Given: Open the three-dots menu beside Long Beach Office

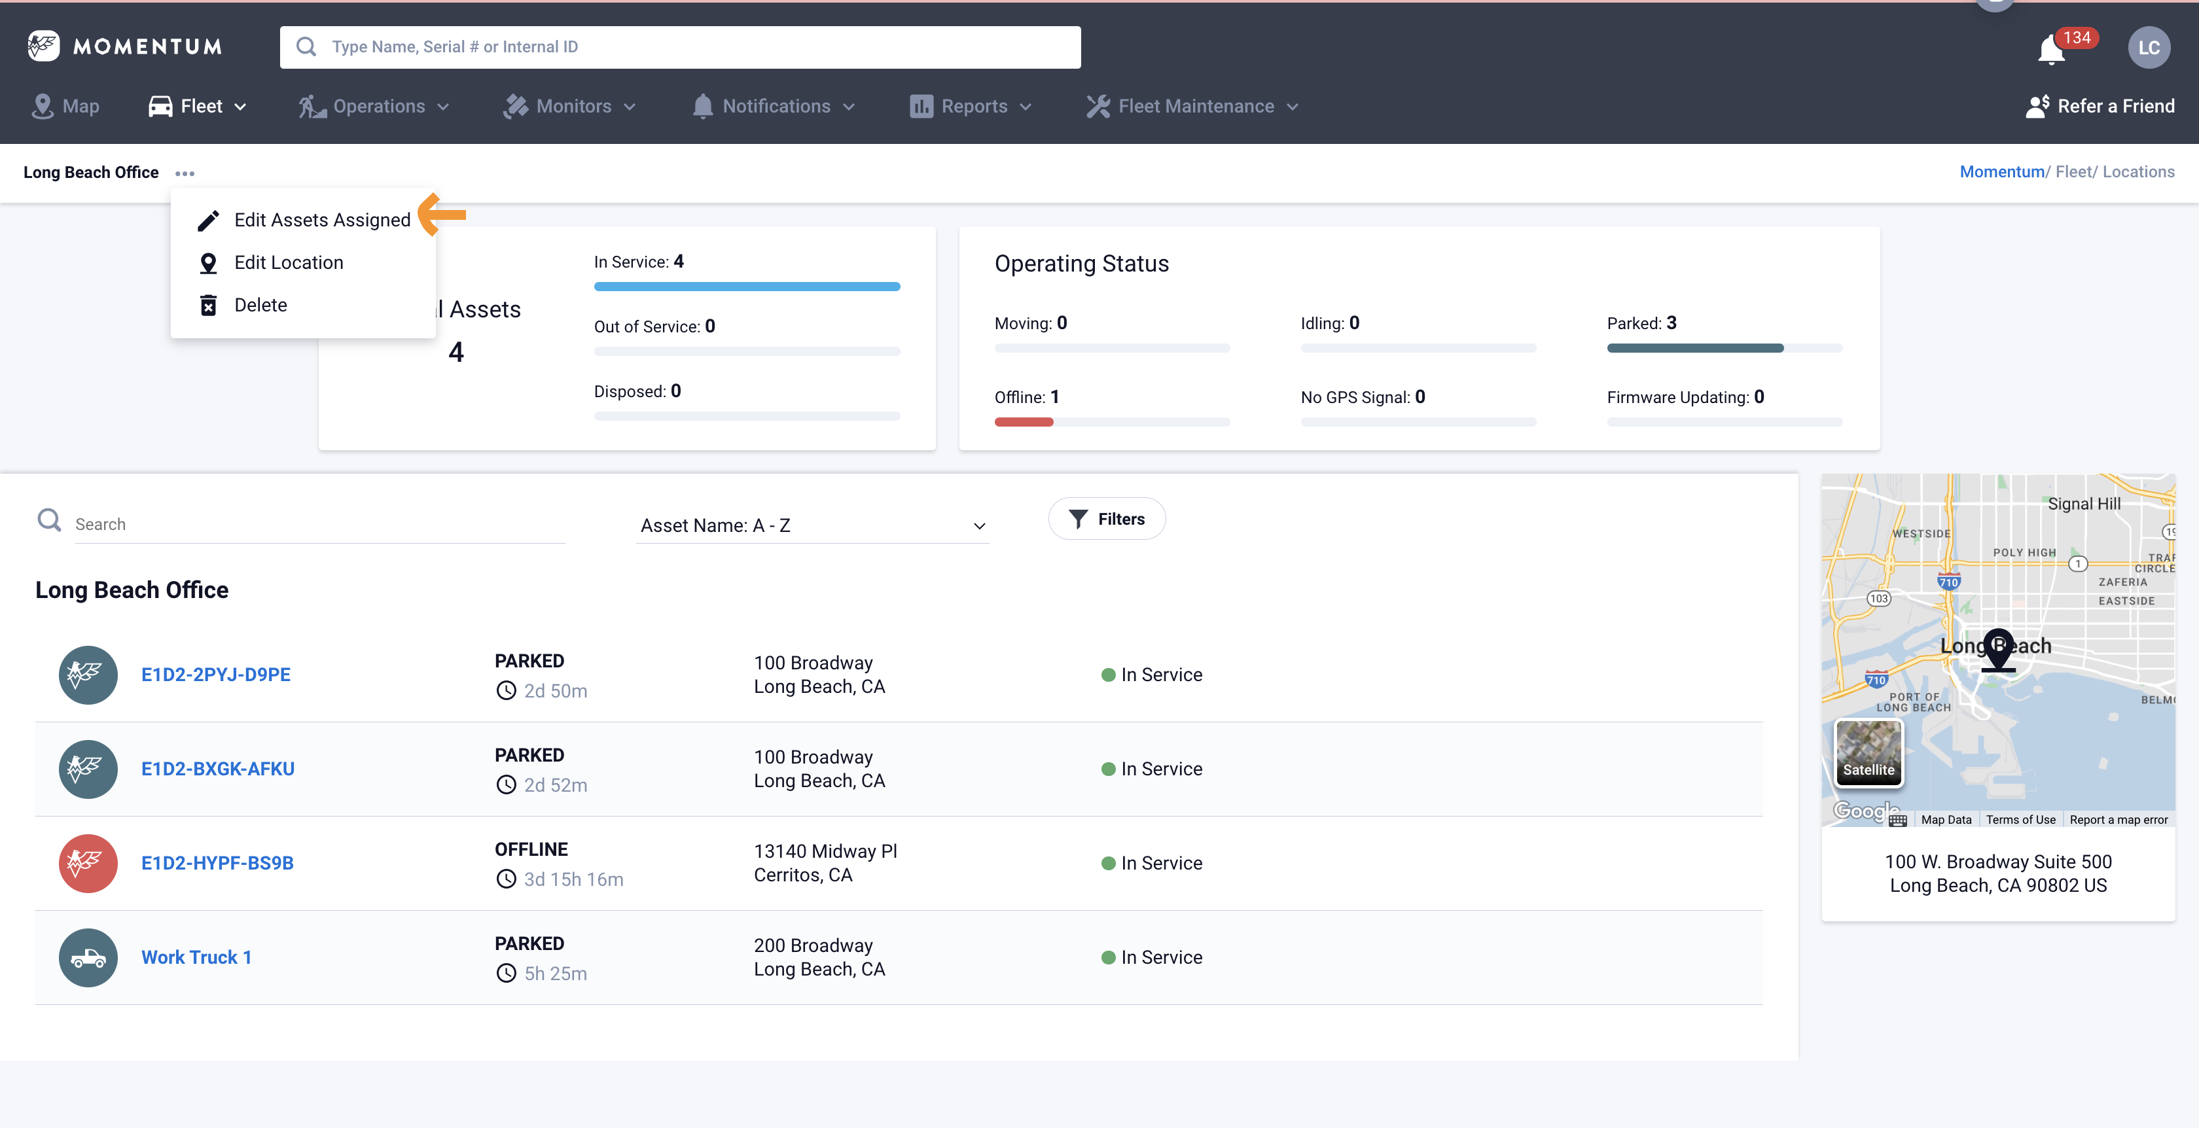Looking at the screenshot, I should [x=185, y=173].
